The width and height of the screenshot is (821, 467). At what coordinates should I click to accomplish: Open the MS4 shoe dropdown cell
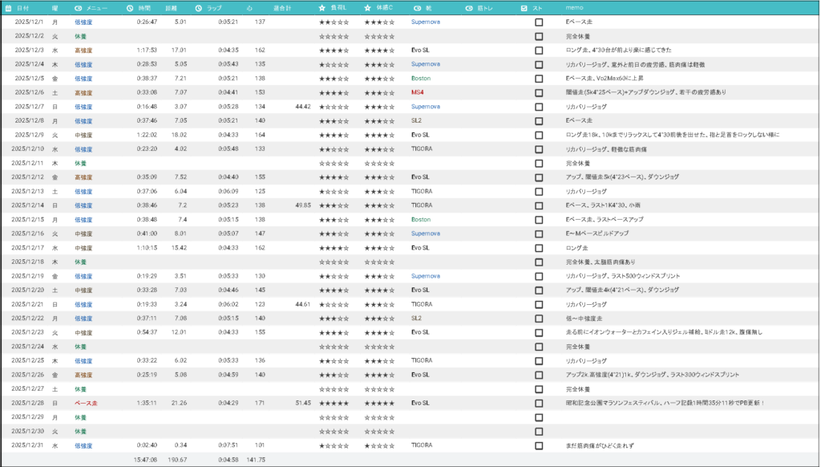418,92
